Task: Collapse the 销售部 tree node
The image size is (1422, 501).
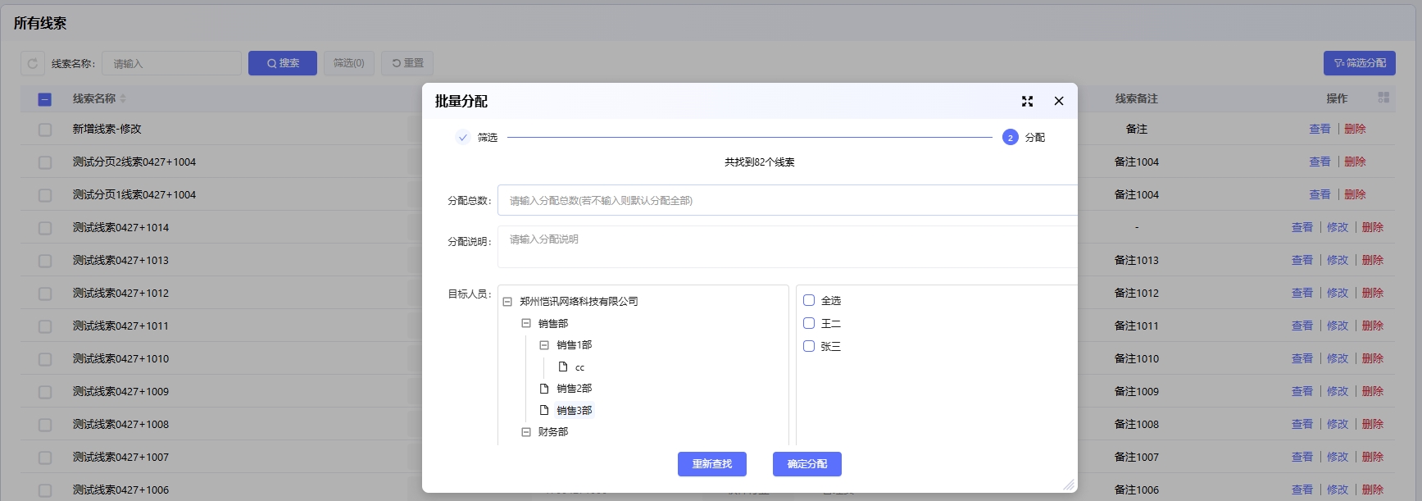Action: click(526, 323)
